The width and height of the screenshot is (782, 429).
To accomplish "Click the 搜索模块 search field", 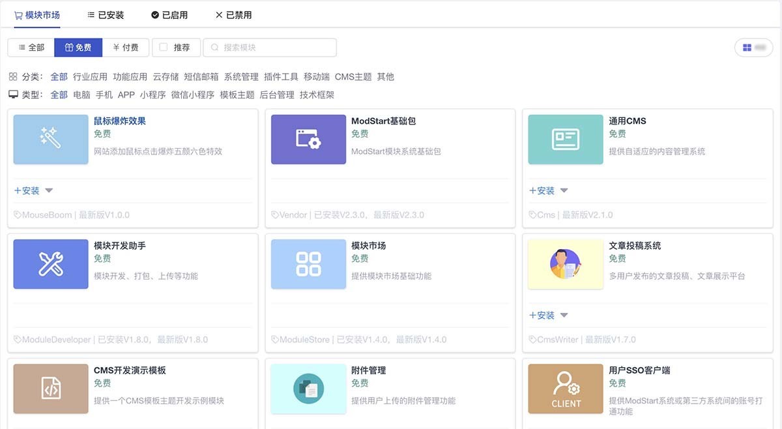I will 270,48.
